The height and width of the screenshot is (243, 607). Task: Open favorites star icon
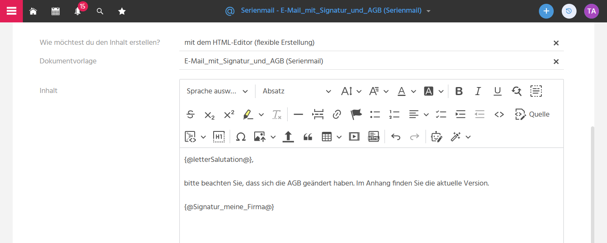click(122, 11)
